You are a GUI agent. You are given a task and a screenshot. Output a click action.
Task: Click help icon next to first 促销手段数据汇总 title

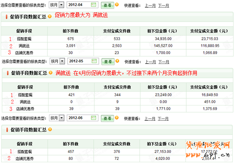pyautogui.click(x=50, y=17)
